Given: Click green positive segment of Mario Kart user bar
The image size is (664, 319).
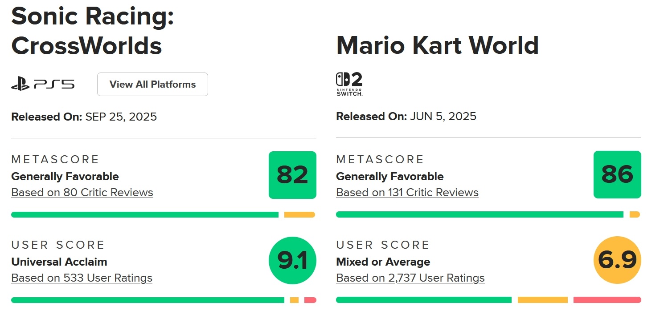Looking at the screenshot, I should pos(423,300).
